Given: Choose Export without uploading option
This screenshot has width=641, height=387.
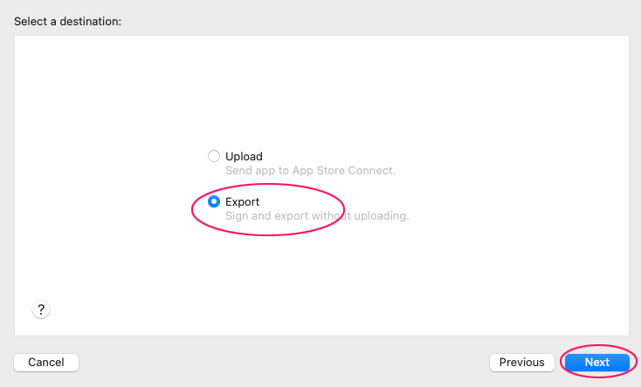Looking at the screenshot, I should (214, 201).
